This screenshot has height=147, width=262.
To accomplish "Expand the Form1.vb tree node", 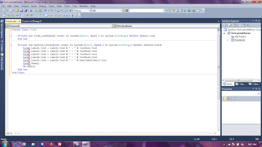I will [228, 40].
